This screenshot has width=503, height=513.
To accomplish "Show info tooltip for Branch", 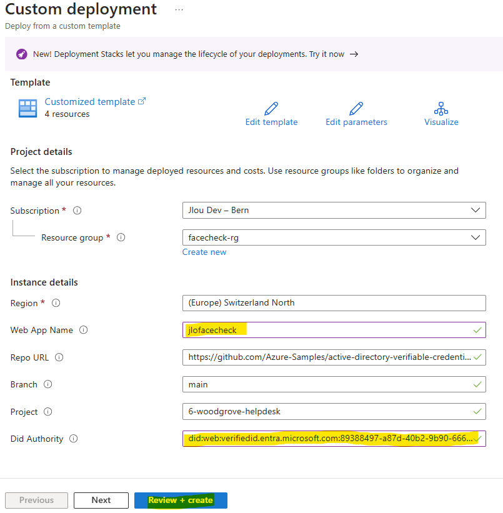I will pyautogui.click(x=47, y=384).
